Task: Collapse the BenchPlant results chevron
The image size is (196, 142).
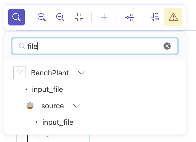Action: (81, 73)
